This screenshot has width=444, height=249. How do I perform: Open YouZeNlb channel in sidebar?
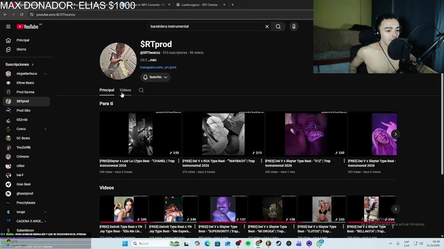coord(26,147)
